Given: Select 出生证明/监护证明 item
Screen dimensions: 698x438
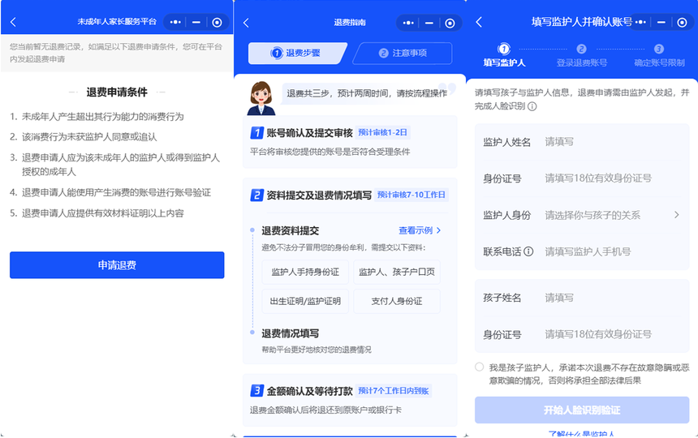Looking at the screenshot, I should (x=305, y=301).
